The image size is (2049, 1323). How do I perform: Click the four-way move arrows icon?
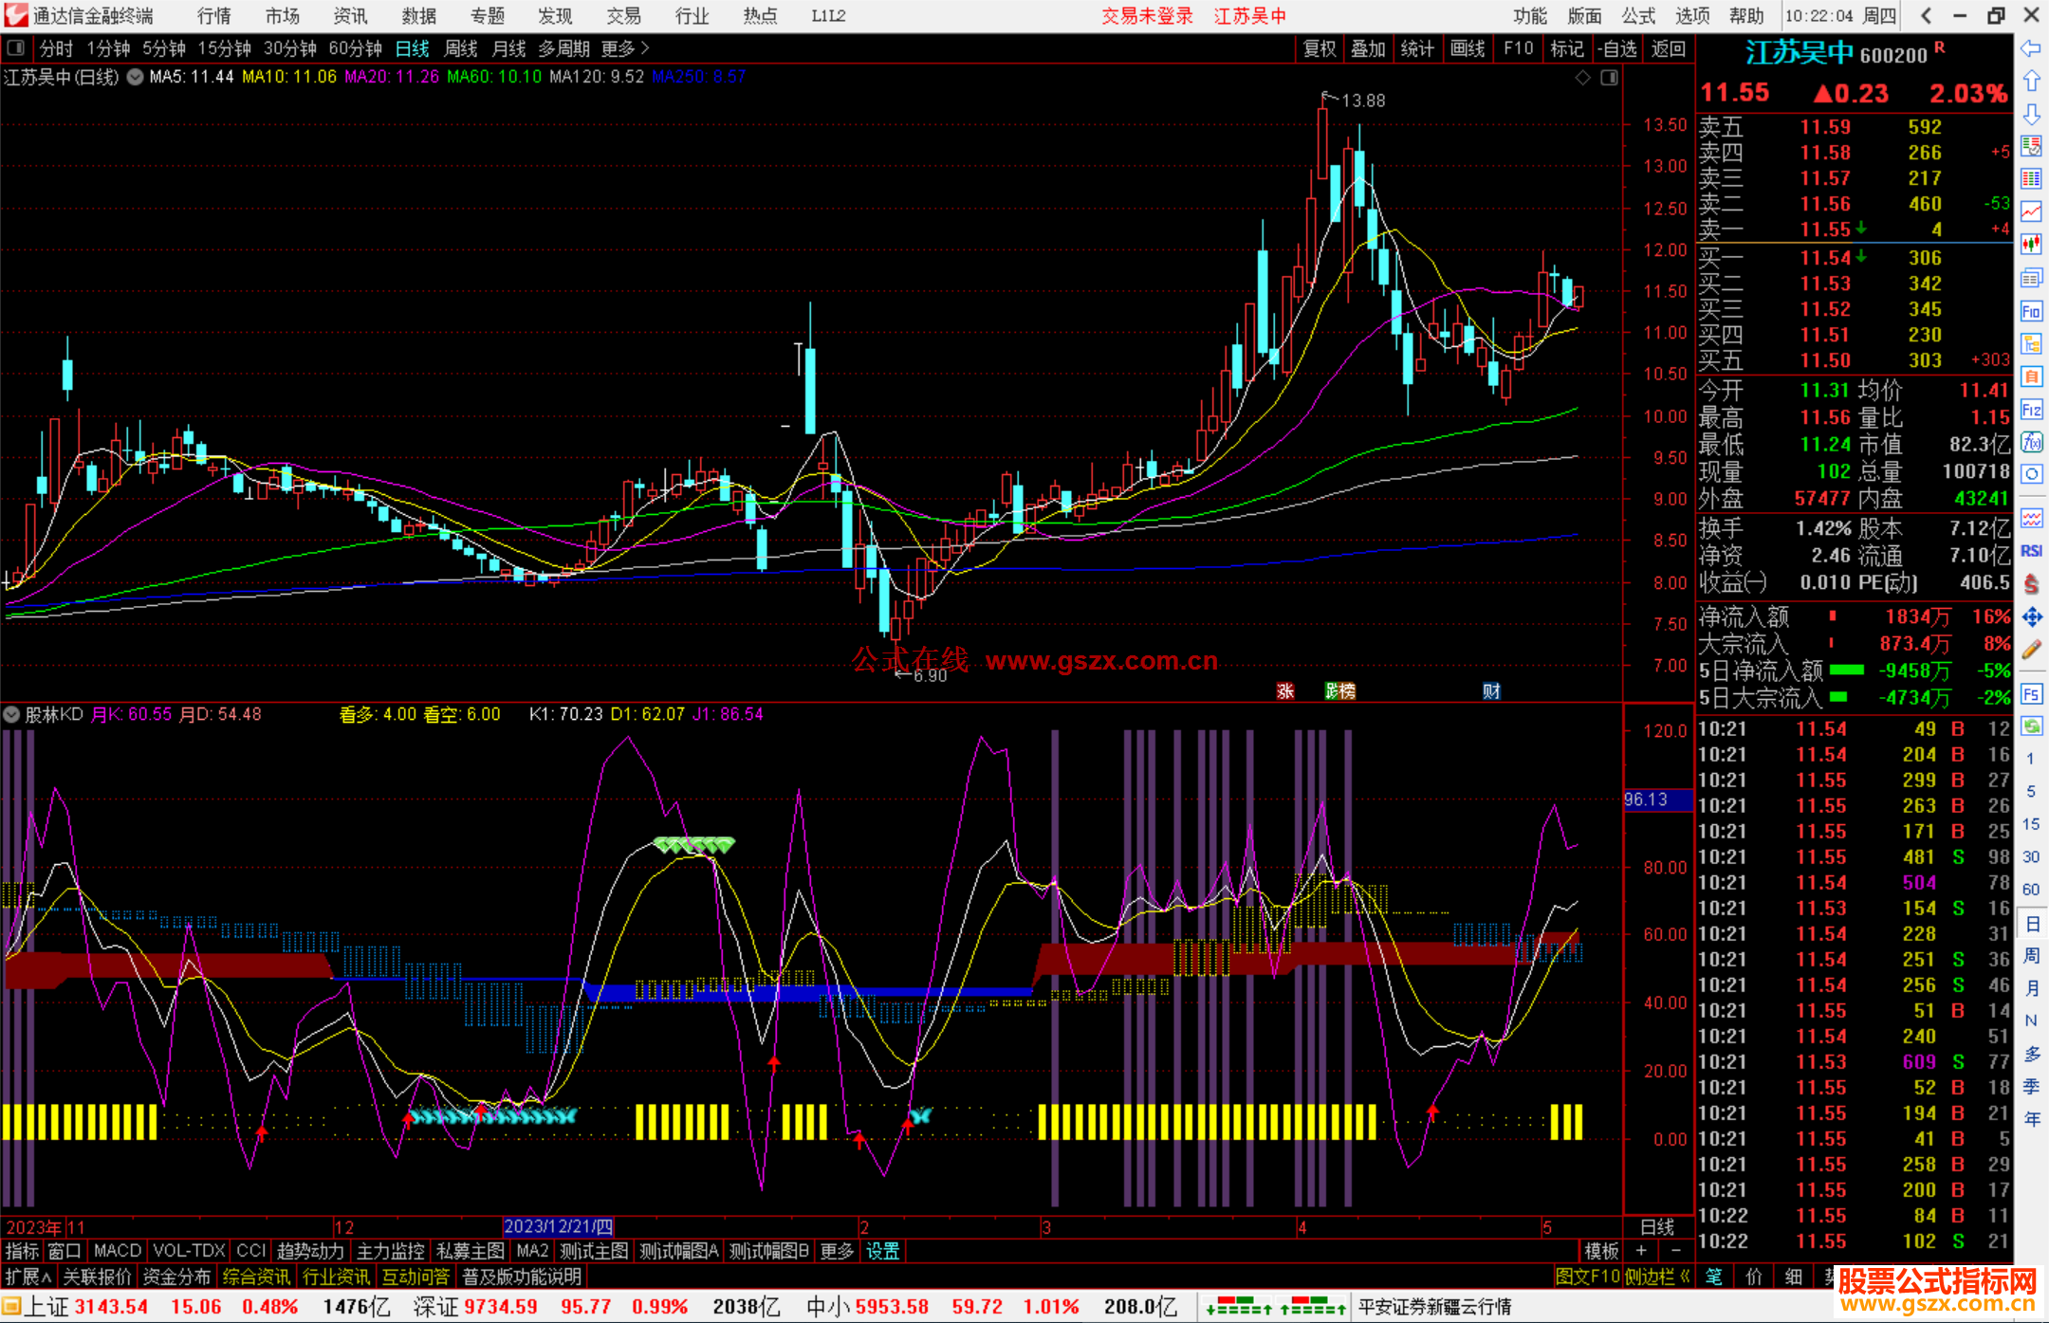point(2031,617)
